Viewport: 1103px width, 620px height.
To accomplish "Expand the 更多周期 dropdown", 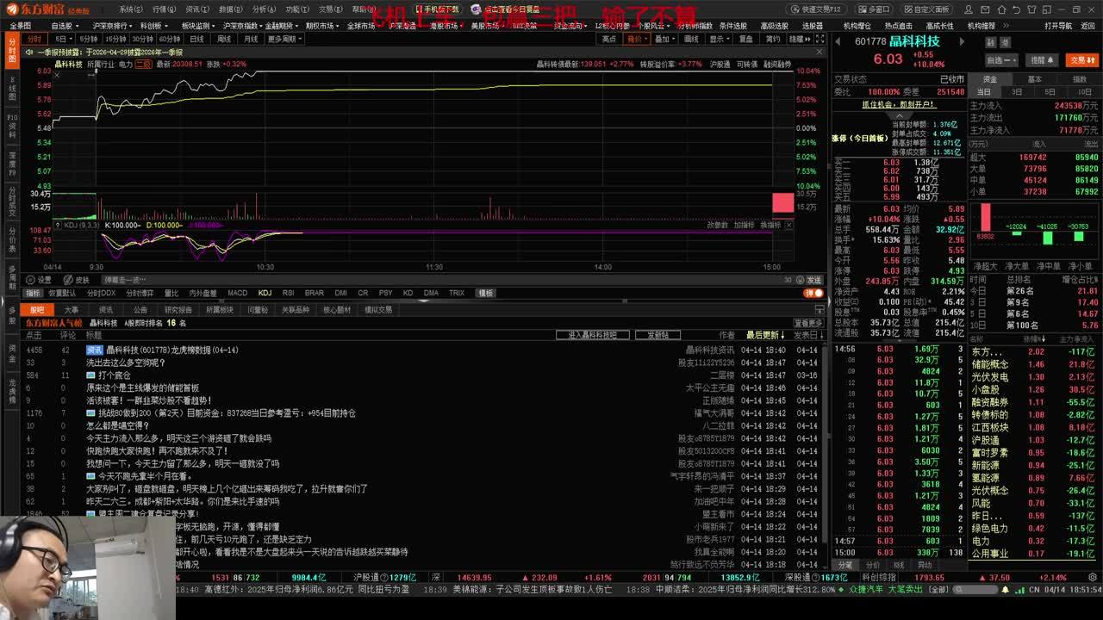I will pyautogui.click(x=284, y=39).
